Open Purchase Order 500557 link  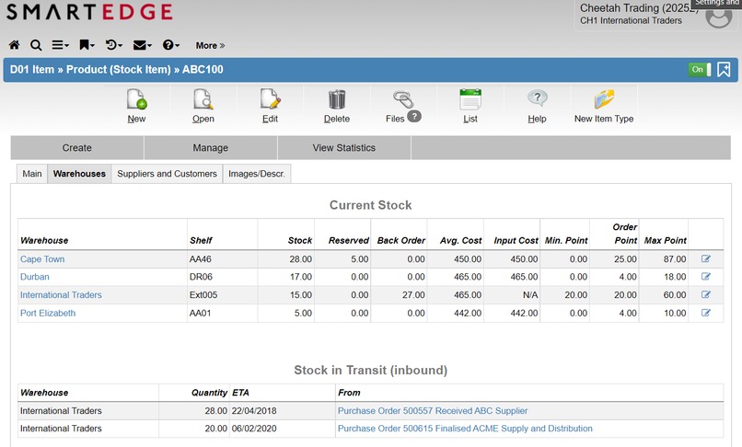[433, 410]
